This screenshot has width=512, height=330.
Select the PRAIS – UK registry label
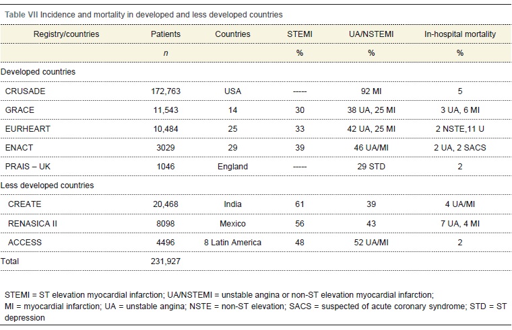(x=30, y=166)
